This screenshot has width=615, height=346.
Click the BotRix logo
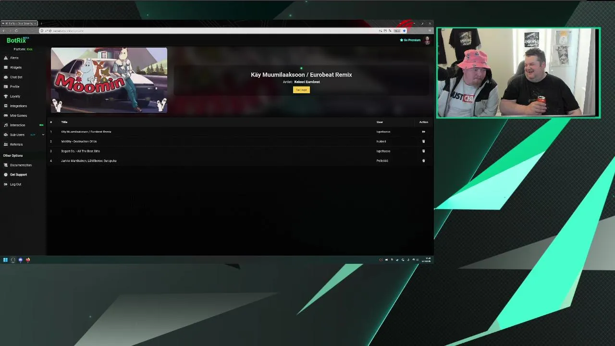(17, 40)
